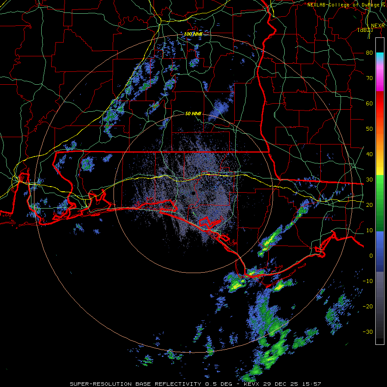Click the [dBZ] units label
387x387 pixels.
click(x=365, y=30)
